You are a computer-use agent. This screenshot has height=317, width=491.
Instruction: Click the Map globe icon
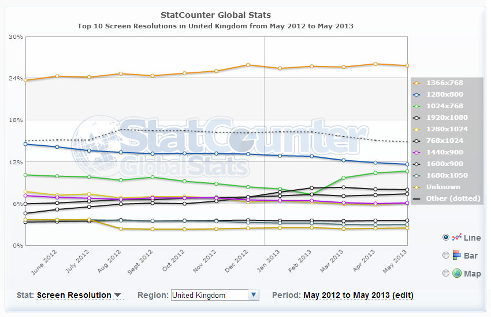click(x=457, y=273)
